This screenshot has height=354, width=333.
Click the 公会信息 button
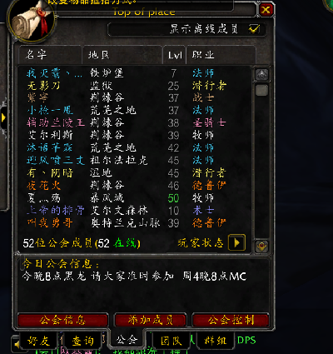[x=62, y=320]
